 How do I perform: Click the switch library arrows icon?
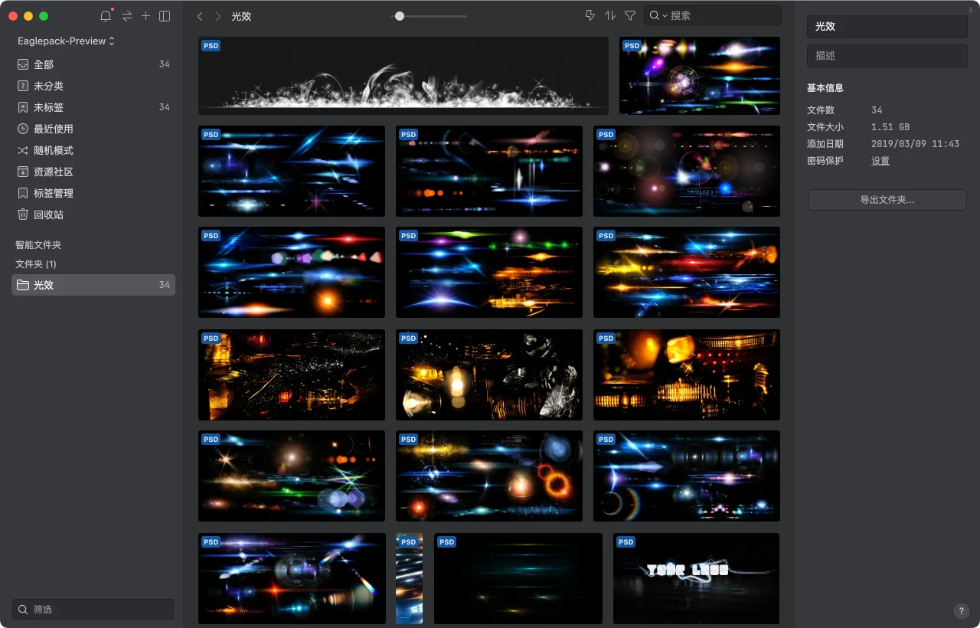pos(126,16)
